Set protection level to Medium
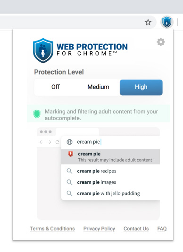Image resolution: width=183 pixels, height=252 pixels. tap(98, 87)
